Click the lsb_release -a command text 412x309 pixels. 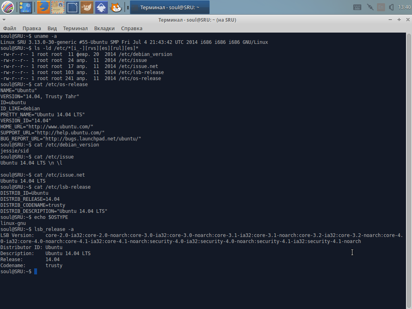54,229
